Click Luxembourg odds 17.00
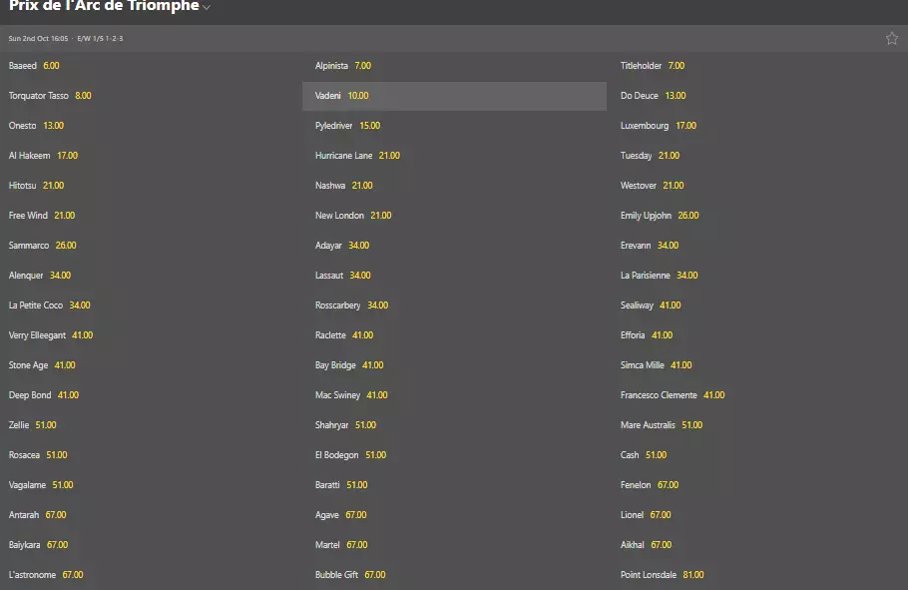Viewport: 908px width, 590px height. (685, 126)
